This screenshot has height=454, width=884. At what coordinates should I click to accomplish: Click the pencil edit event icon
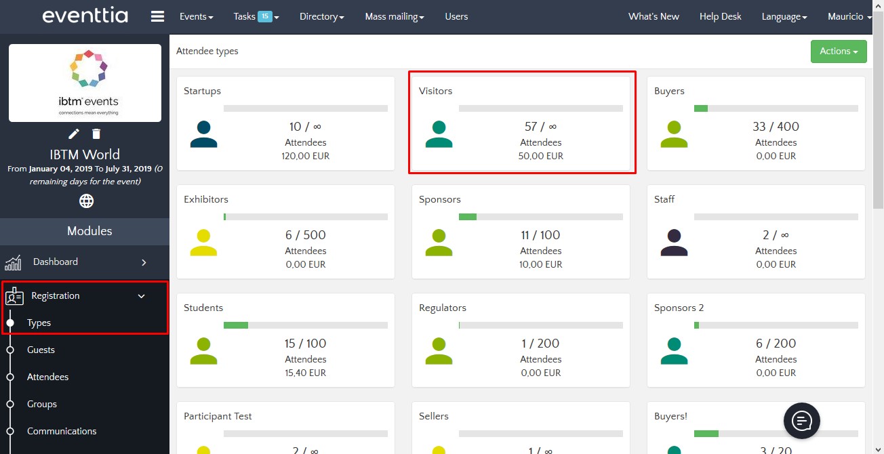74,134
